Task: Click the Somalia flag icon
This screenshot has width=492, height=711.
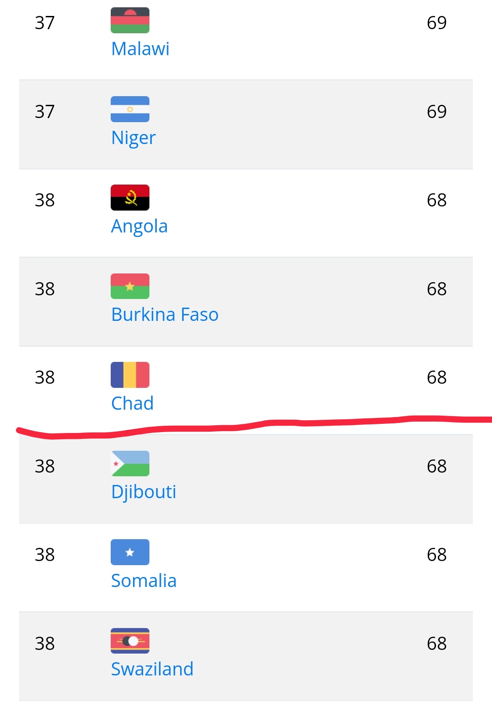Action: pyautogui.click(x=130, y=552)
